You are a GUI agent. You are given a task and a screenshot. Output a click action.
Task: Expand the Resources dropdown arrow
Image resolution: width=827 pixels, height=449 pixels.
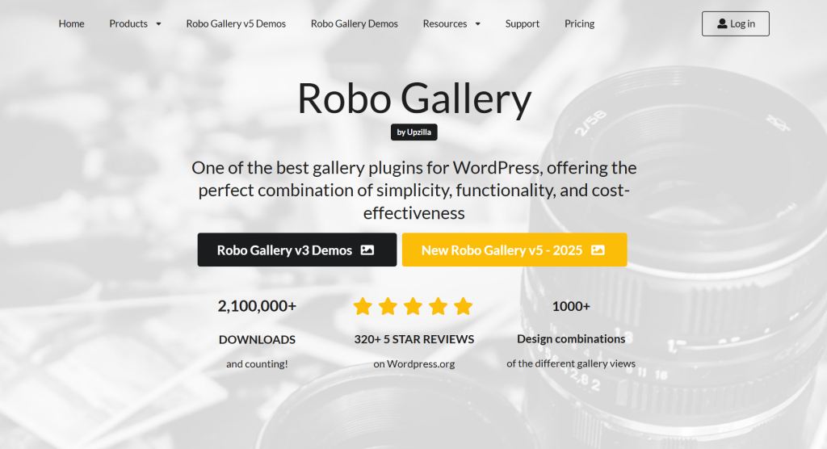478,23
